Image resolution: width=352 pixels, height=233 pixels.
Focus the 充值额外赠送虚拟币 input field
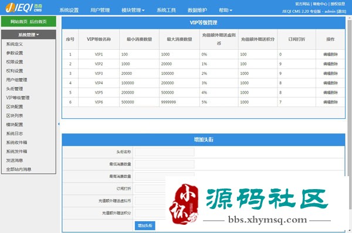pos(150,201)
